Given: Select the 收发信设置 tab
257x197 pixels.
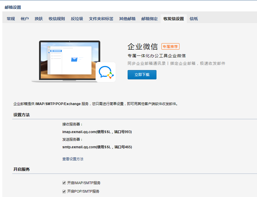Looking at the screenshot, I should [174, 19].
